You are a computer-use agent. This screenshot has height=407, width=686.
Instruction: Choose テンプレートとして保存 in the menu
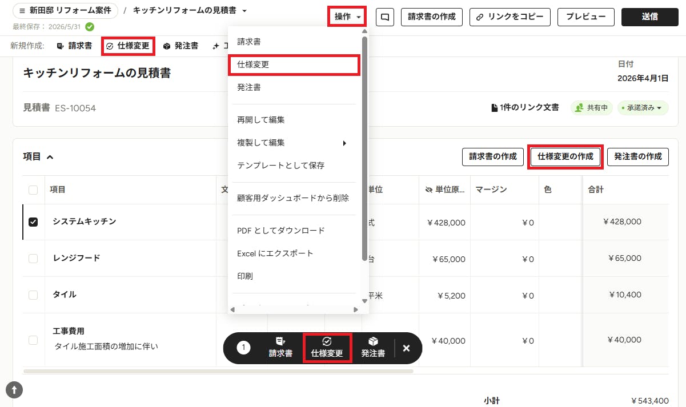click(x=295, y=166)
